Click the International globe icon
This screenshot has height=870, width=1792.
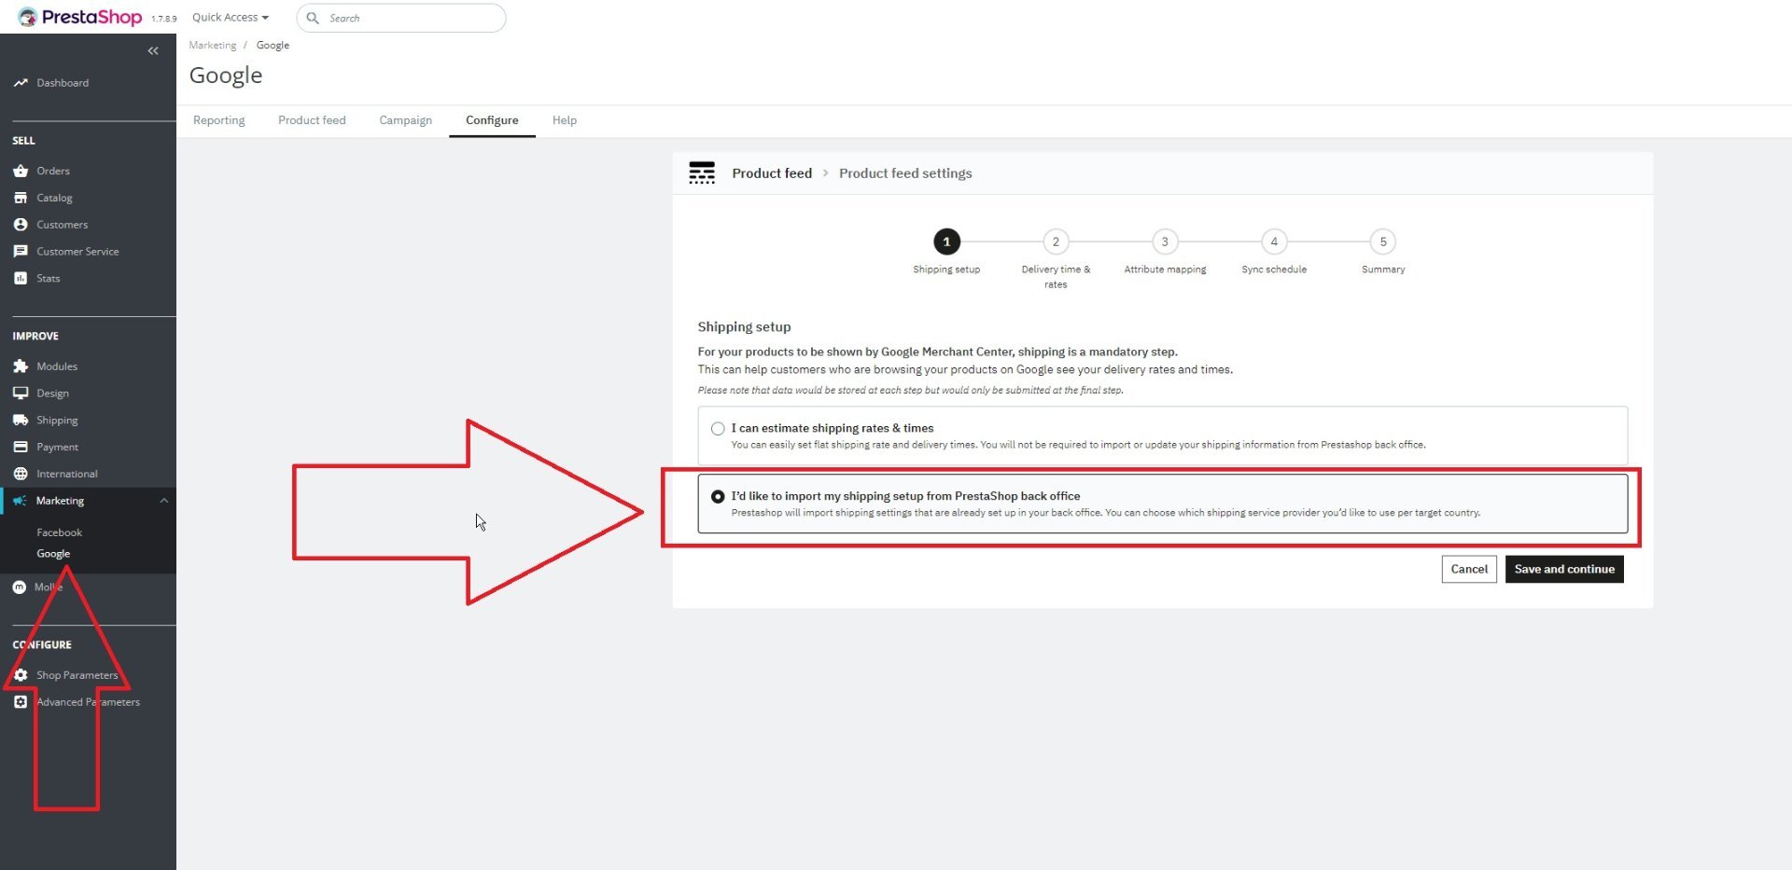[x=21, y=474]
